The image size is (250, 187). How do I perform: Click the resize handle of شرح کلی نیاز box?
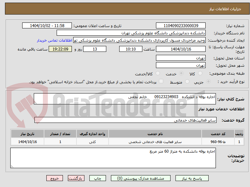click(35, 103)
